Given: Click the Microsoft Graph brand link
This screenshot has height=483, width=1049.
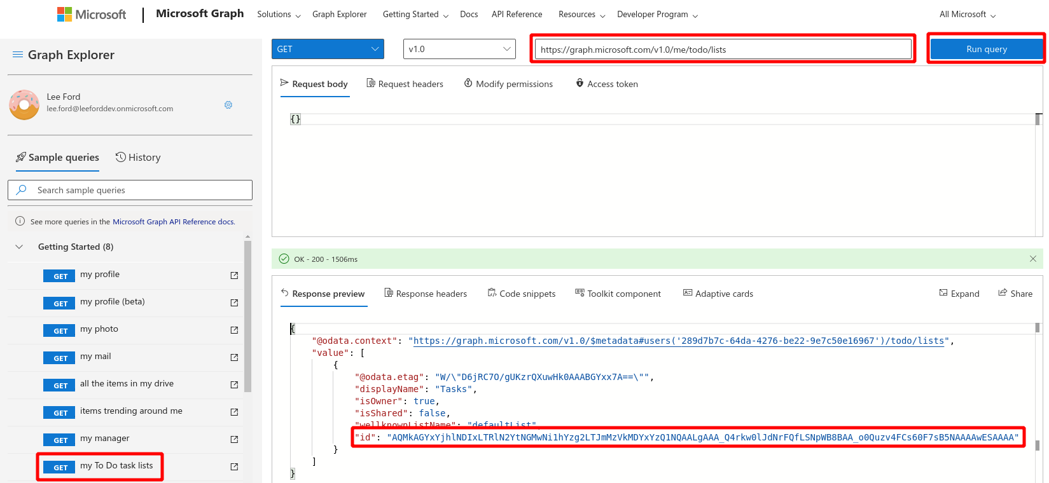Looking at the screenshot, I should tap(200, 13).
